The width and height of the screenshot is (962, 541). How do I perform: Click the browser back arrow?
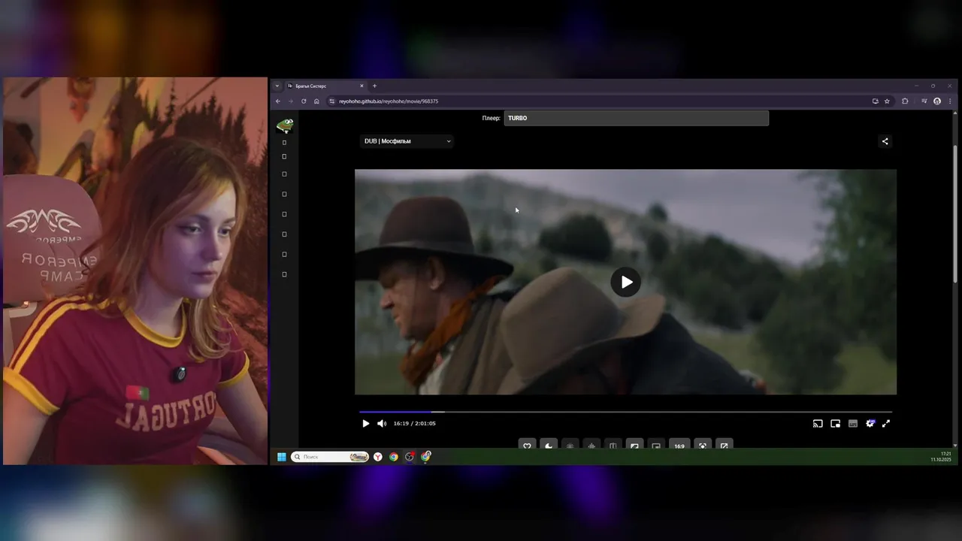click(278, 101)
